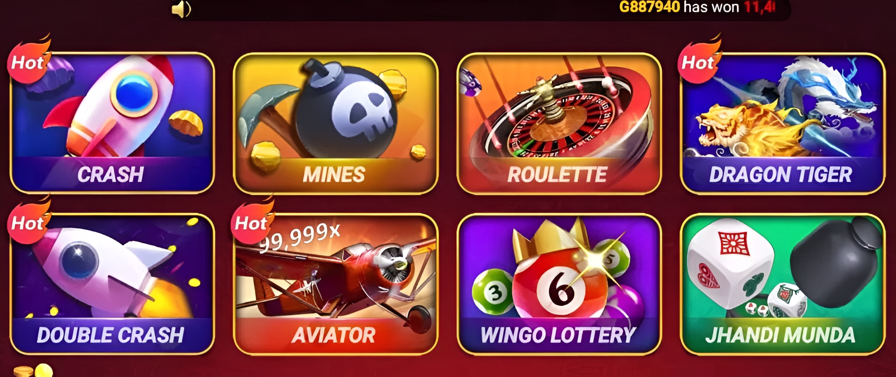896x377 pixels.
Task: Open DRAGON TIGER game label
Action: pyautogui.click(x=780, y=175)
